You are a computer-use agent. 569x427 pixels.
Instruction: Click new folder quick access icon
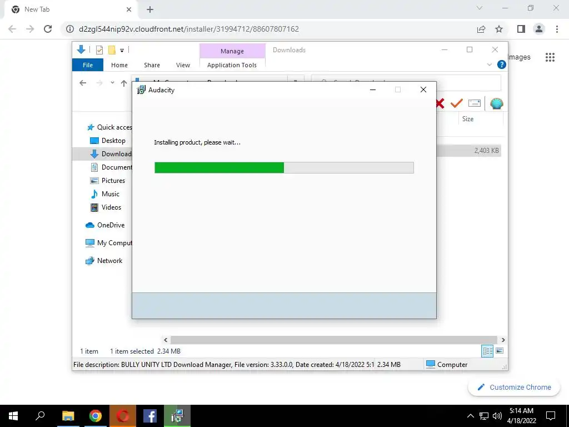(112, 50)
